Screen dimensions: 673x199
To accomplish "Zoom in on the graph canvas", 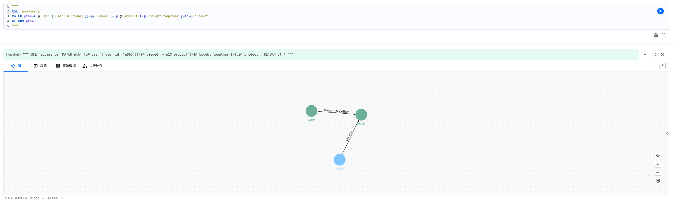I will pyautogui.click(x=658, y=164).
